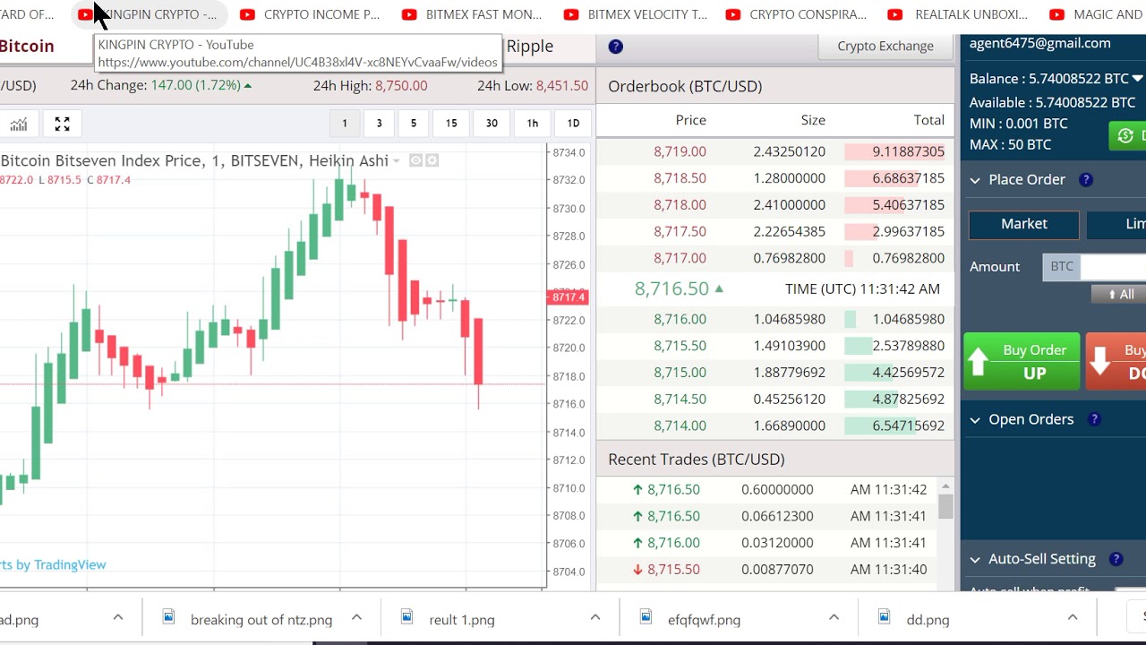Select the 1h chart interval
This screenshot has width=1146, height=645.
point(533,124)
